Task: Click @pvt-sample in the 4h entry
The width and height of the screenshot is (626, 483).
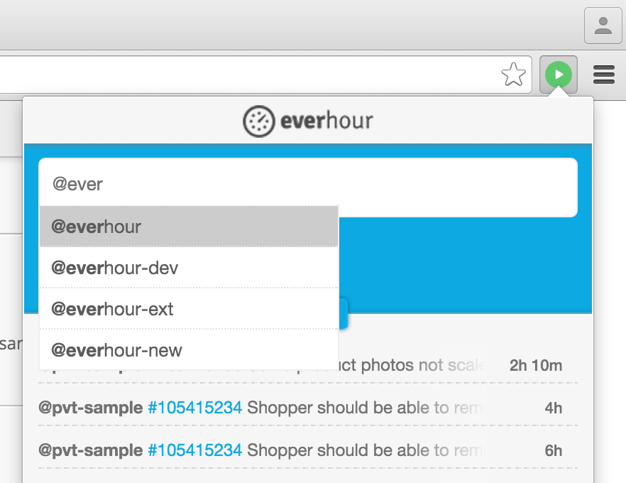Action: coord(91,408)
